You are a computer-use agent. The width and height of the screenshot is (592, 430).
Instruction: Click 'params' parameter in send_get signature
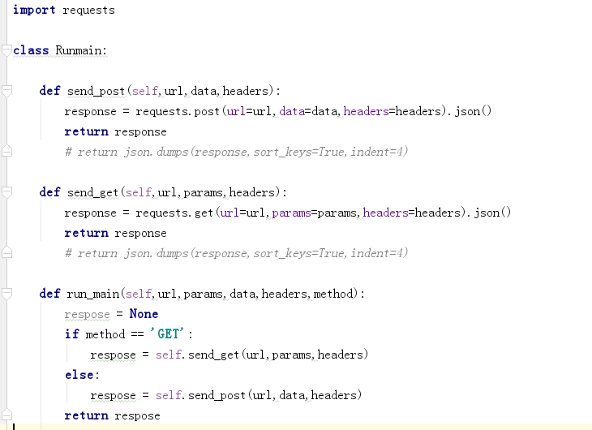[x=203, y=193]
